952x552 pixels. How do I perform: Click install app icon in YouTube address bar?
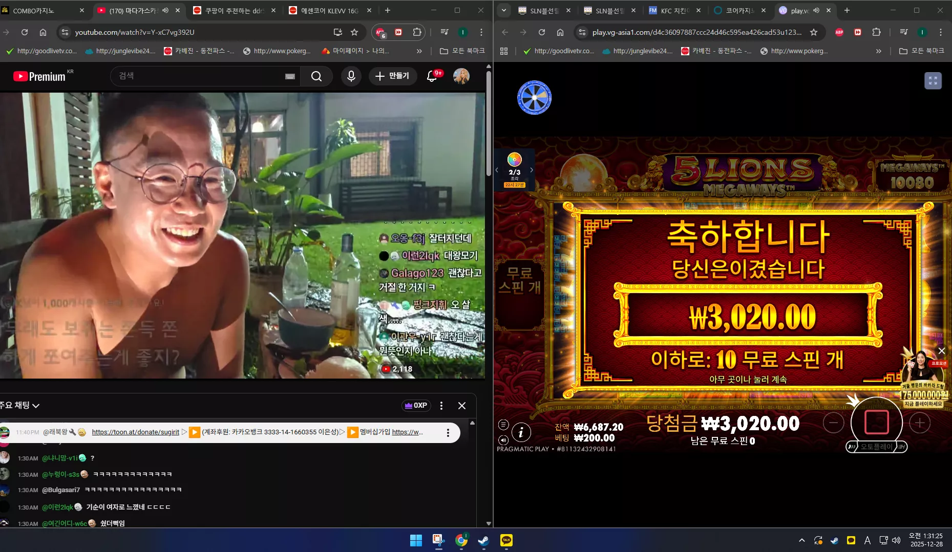pyautogui.click(x=337, y=32)
